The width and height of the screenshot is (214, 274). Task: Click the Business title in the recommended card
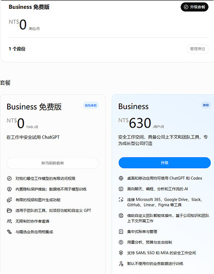pyautogui.click(x=134, y=106)
